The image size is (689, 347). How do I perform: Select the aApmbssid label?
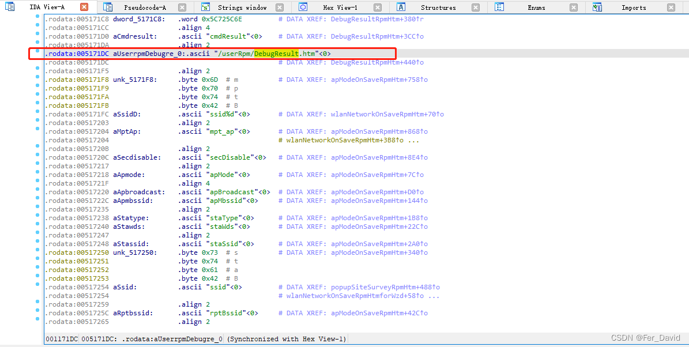(x=133, y=201)
